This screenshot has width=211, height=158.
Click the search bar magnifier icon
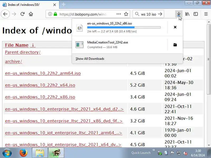coord(137,14)
